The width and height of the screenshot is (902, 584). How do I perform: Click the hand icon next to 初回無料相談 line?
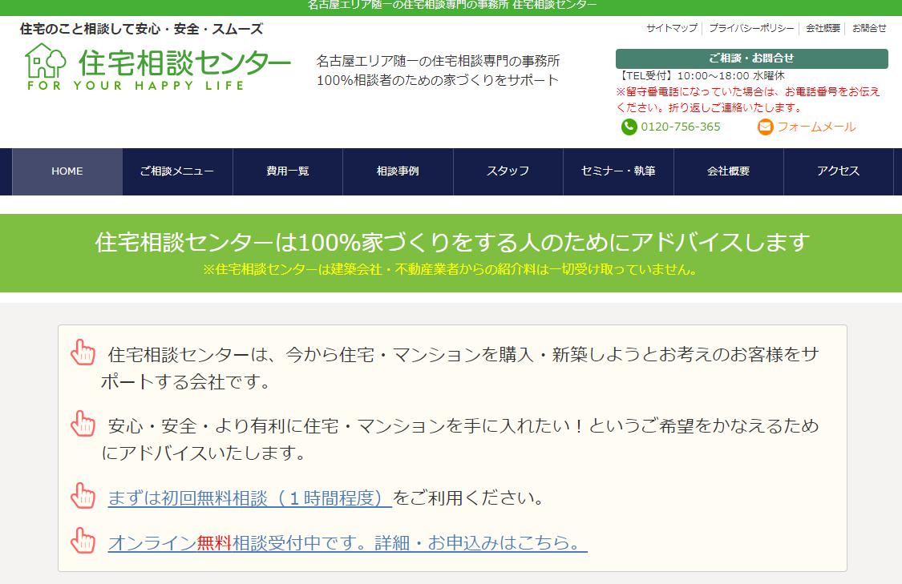point(82,495)
